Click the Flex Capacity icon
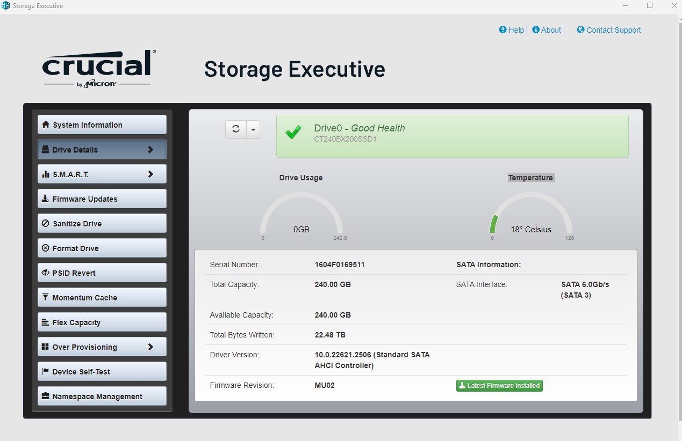Viewport: 682px width, 441px height. [46, 322]
